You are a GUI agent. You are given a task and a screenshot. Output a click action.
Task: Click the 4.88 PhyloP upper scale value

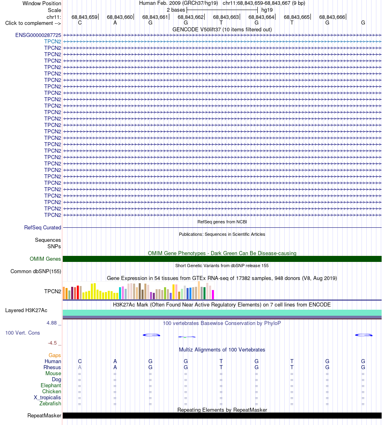(51, 323)
